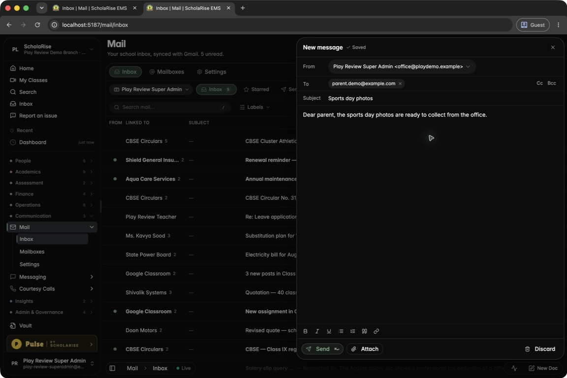Select the Inbox tab at the top
Viewport: 567px width, 378px height.
click(126, 72)
